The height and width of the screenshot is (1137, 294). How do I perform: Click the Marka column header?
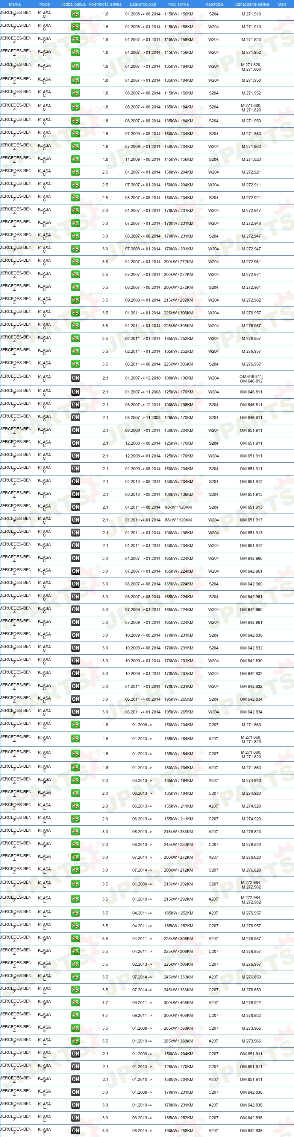[x=15, y=4]
